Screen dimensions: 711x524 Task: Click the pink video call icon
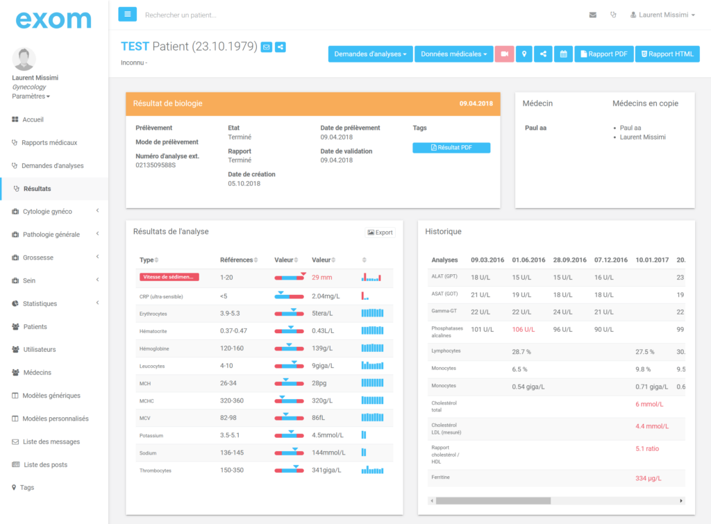point(504,54)
